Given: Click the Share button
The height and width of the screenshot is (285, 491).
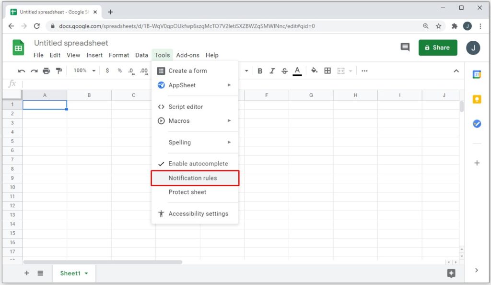Looking at the screenshot, I should pyautogui.click(x=437, y=47).
